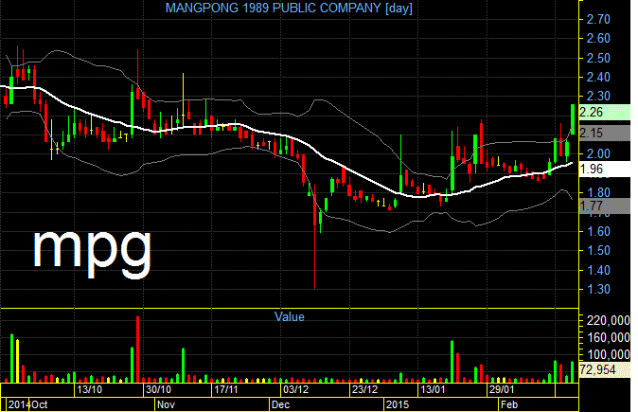This screenshot has height=412, width=638.
Task: Click the Oct month label
Action: [x=40, y=404]
